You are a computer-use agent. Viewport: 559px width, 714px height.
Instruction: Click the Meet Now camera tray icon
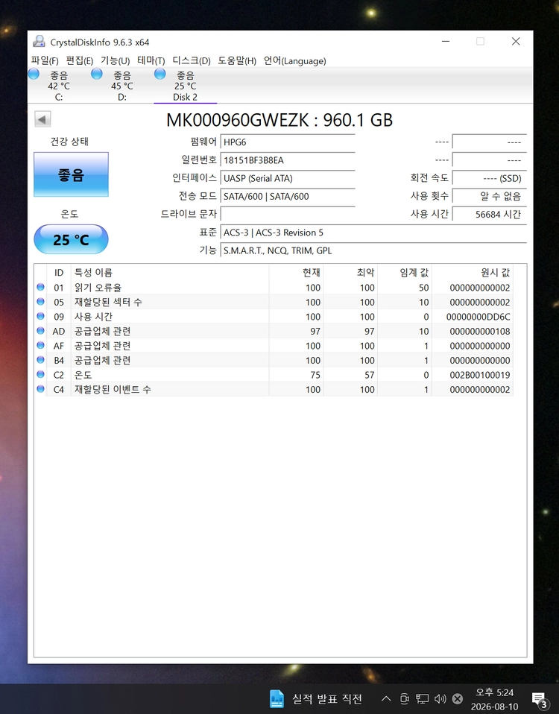coord(404,698)
